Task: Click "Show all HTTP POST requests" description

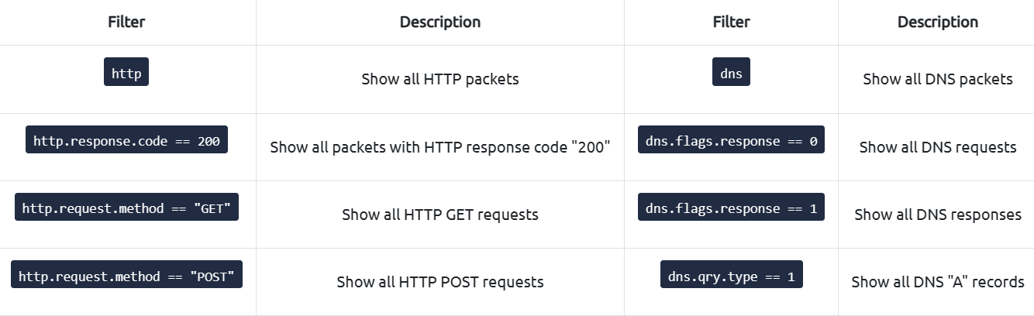Action: pos(440,282)
